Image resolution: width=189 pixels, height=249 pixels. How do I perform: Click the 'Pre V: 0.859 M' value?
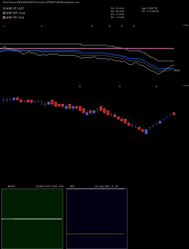(x=150, y=11)
